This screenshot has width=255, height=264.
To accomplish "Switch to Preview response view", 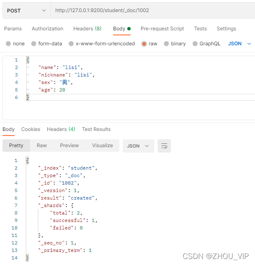I will pyautogui.click(x=69, y=146).
